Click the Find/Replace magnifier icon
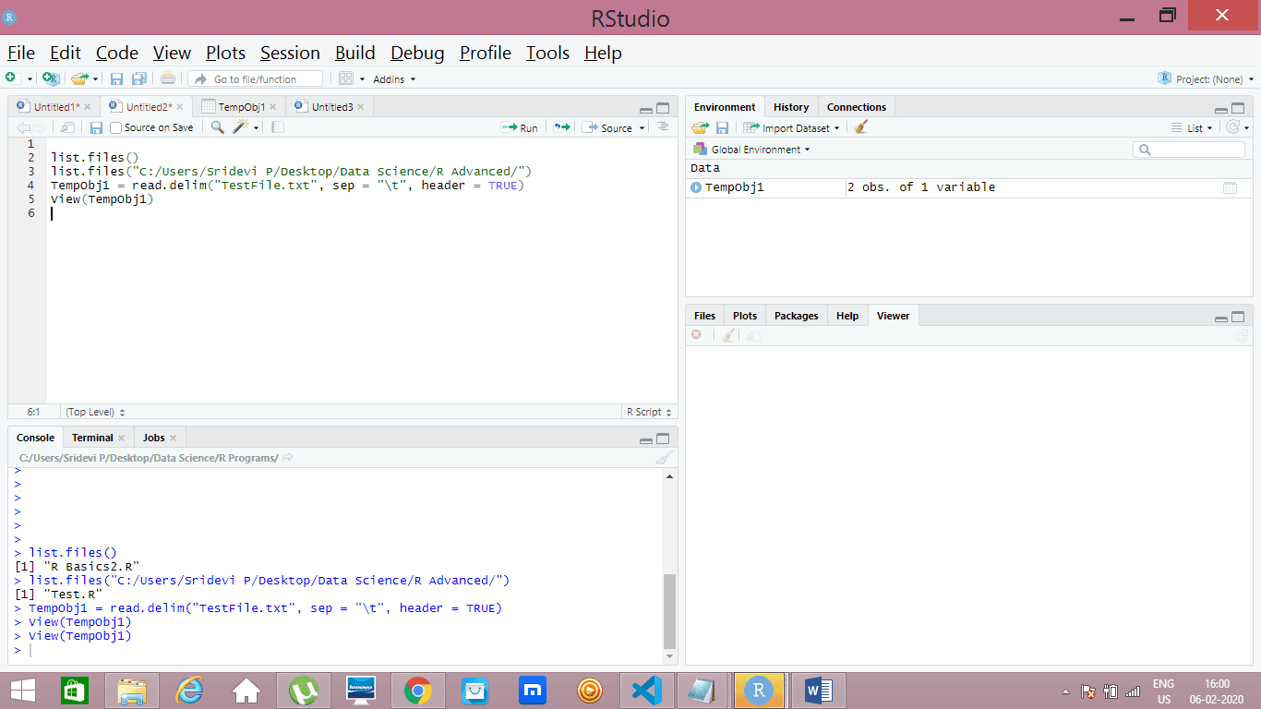1261x709 pixels. (x=218, y=127)
